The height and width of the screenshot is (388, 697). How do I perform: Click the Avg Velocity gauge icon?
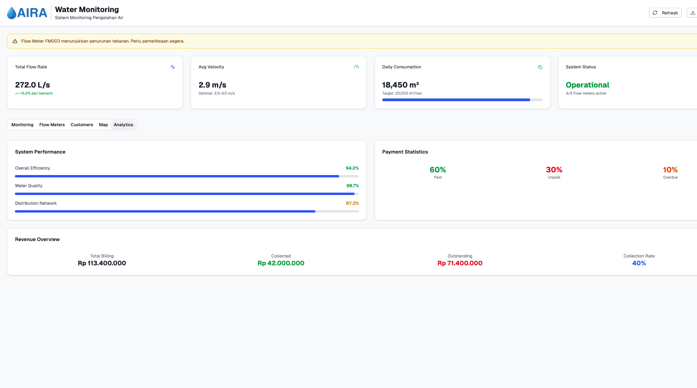click(x=356, y=67)
